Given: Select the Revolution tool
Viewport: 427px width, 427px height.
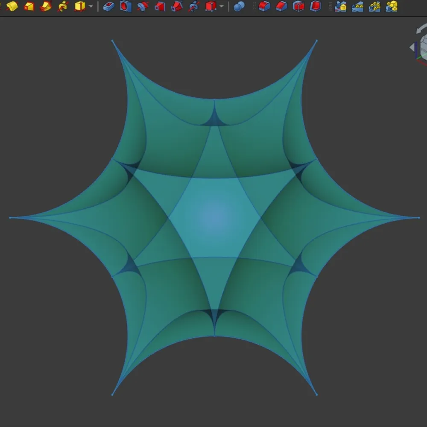Looking at the screenshot, I should pyautogui.click(x=12, y=6).
